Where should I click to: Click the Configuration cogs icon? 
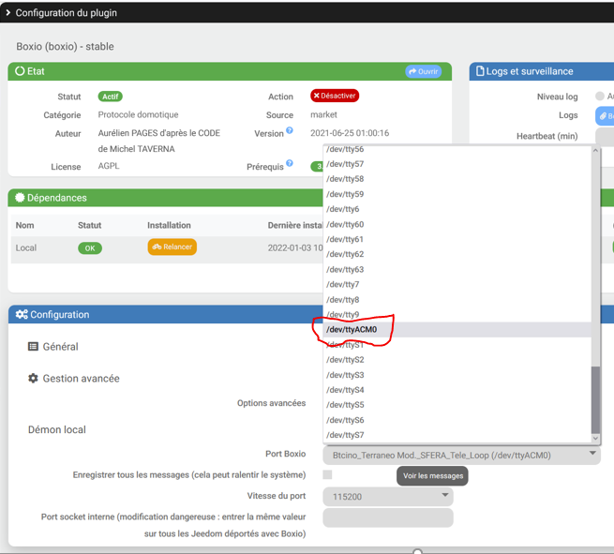[x=22, y=314]
